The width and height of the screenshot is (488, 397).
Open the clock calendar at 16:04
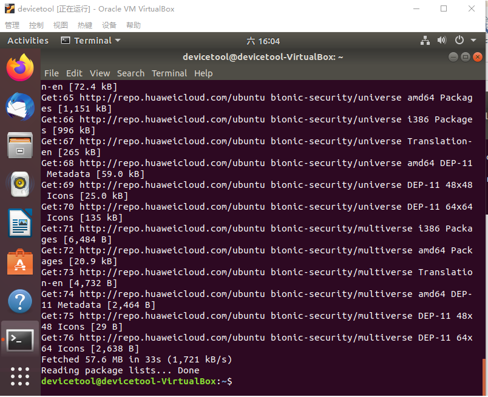263,41
